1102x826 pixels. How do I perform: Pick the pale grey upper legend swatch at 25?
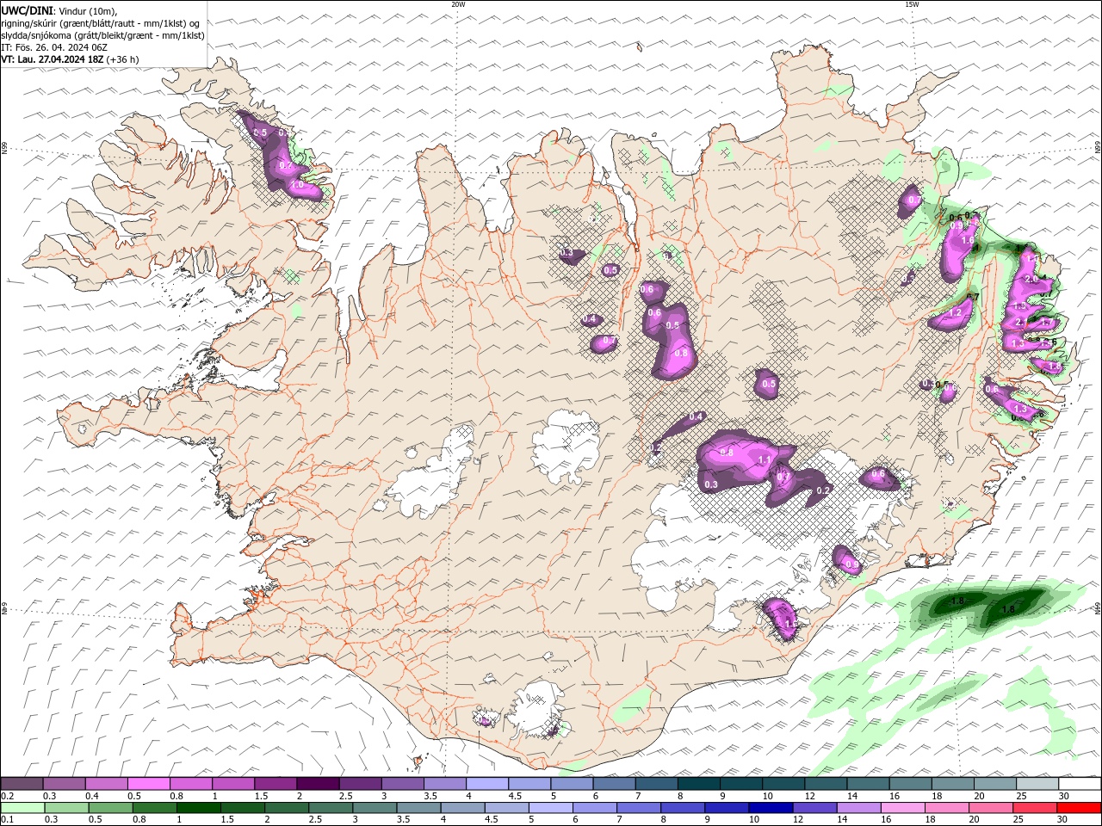[x=1037, y=784]
